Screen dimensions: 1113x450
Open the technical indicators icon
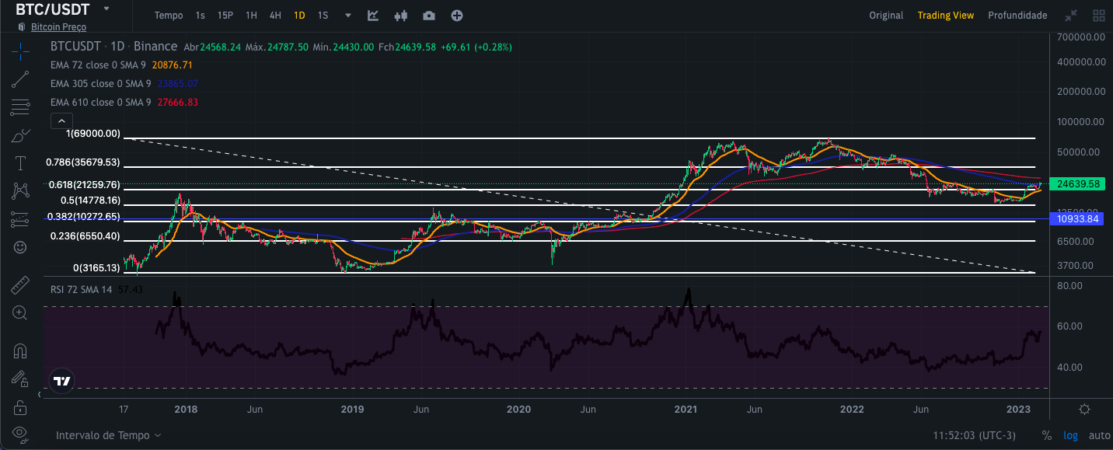coord(373,16)
